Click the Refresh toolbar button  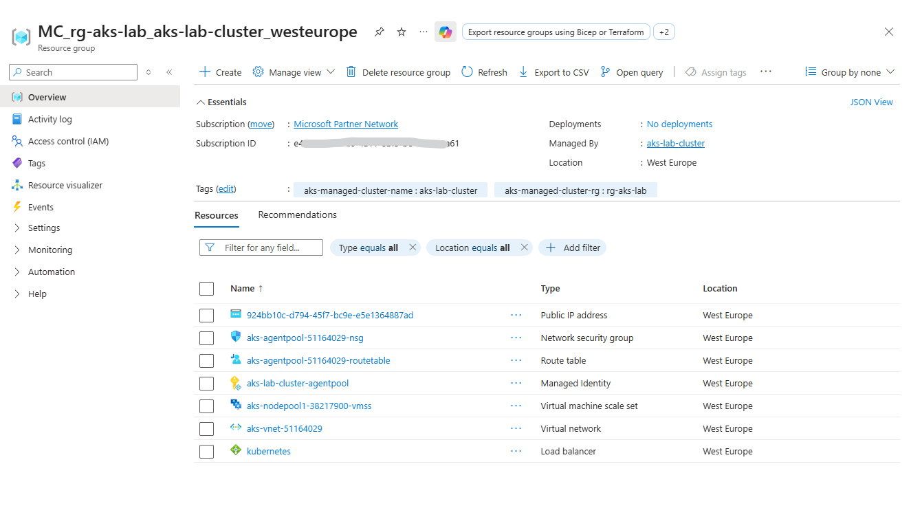pos(484,72)
